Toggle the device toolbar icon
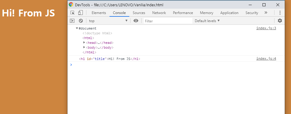Viewport: 291px width, 114px height. coord(80,13)
